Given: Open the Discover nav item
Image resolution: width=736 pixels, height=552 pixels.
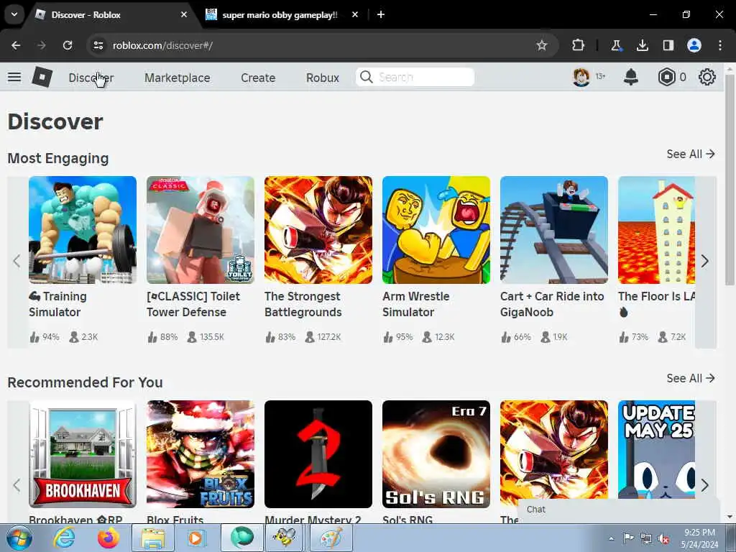Looking at the screenshot, I should 91,78.
